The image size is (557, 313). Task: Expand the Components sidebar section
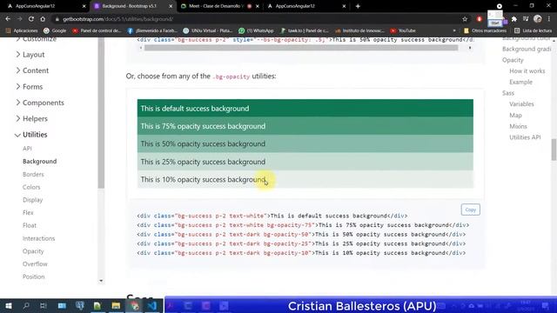coord(40,103)
